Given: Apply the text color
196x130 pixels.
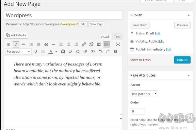Looking at the screenshot, I should [51, 51].
